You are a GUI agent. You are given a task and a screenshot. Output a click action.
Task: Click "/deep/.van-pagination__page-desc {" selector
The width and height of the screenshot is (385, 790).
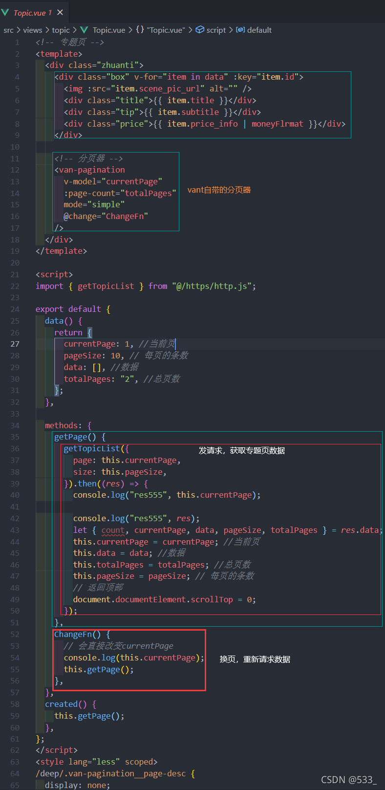pyautogui.click(x=115, y=774)
